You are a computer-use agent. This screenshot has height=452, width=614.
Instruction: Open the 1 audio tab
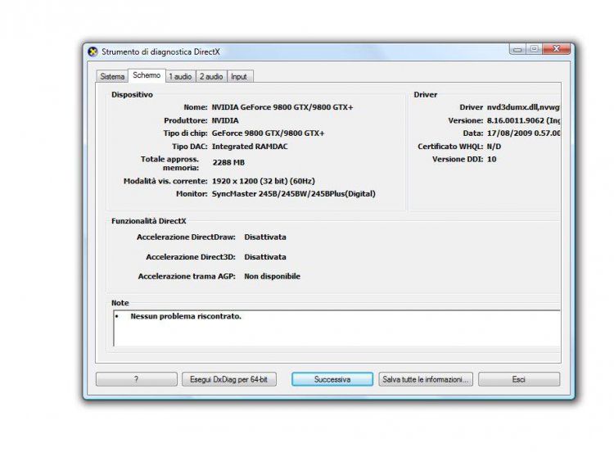pyautogui.click(x=180, y=76)
